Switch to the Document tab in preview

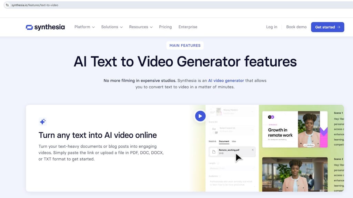(224, 141)
